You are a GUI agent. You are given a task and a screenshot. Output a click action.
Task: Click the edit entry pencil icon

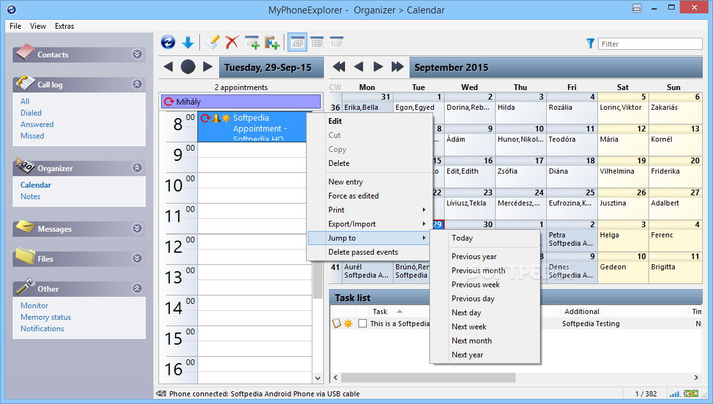click(212, 43)
